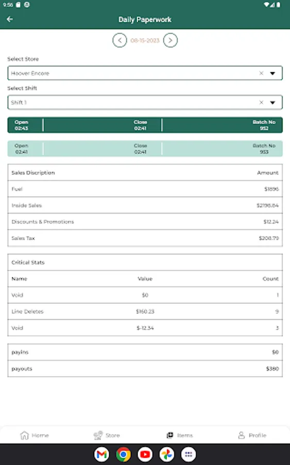Select the Inside Sales row
The image size is (290, 465).
(x=145, y=205)
